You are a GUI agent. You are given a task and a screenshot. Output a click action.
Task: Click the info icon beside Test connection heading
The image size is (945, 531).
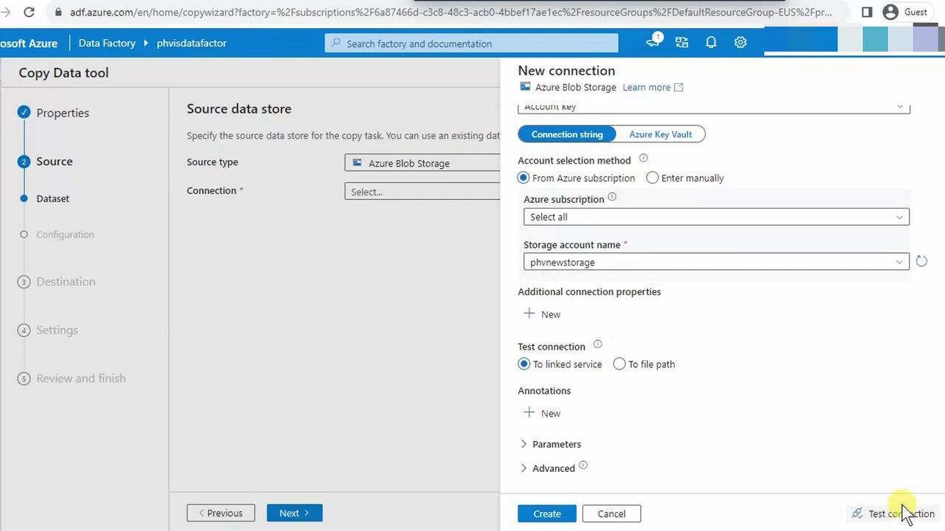point(598,344)
